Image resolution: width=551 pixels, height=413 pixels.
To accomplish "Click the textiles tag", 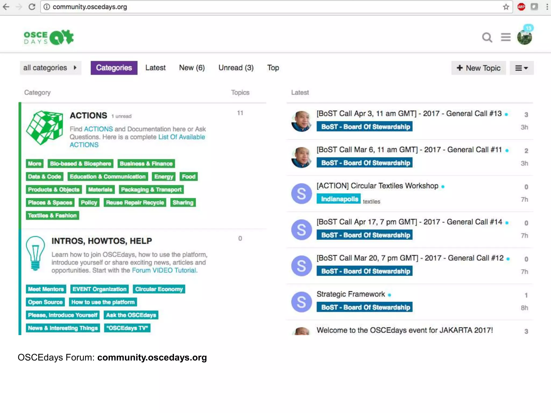I will (x=372, y=202).
